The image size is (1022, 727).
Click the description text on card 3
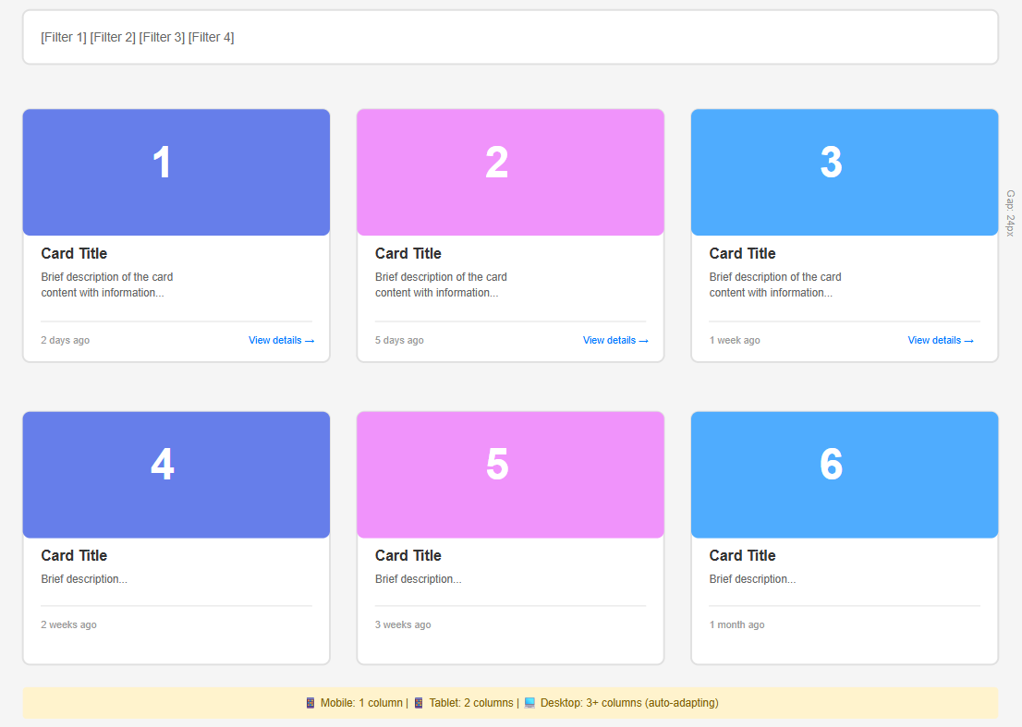click(775, 285)
